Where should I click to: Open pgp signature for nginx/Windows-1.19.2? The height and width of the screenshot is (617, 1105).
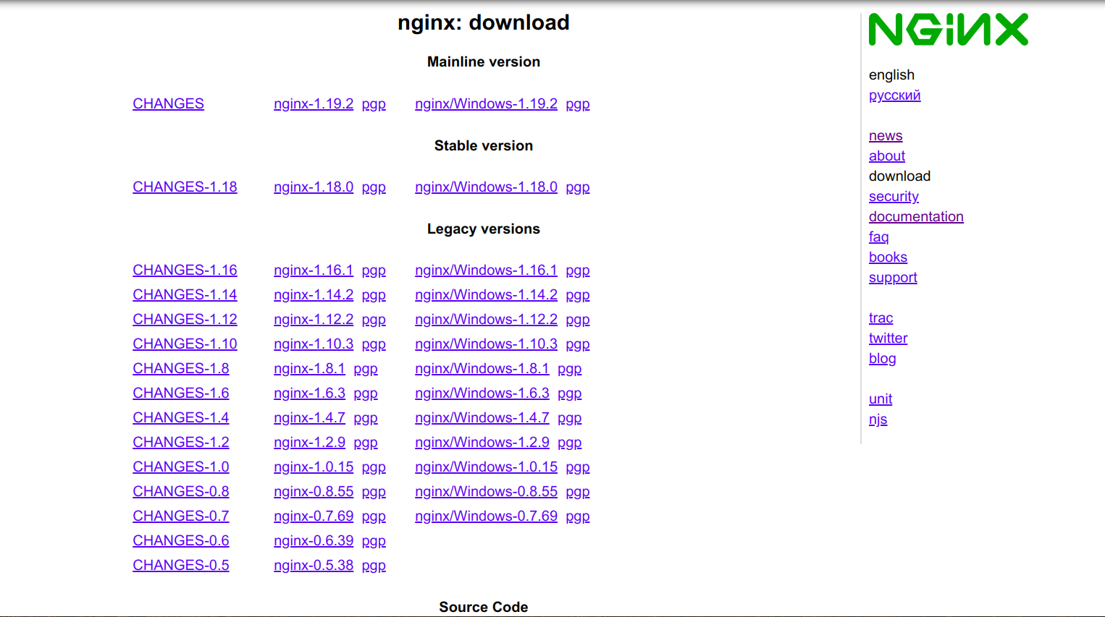point(578,104)
